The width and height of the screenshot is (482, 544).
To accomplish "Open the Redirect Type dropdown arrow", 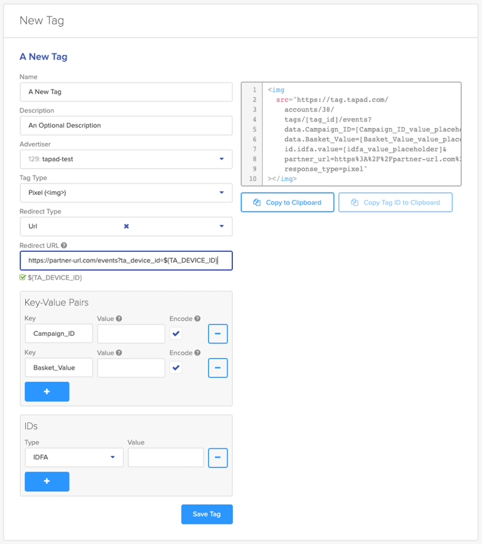I will tap(222, 226).
